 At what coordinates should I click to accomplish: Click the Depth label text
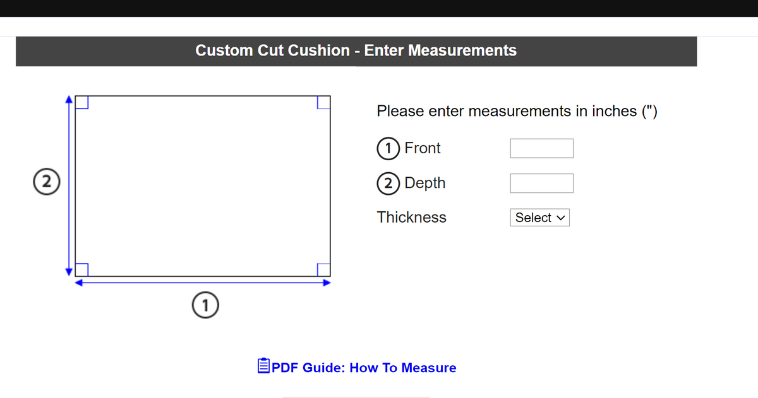click(424, 183)
